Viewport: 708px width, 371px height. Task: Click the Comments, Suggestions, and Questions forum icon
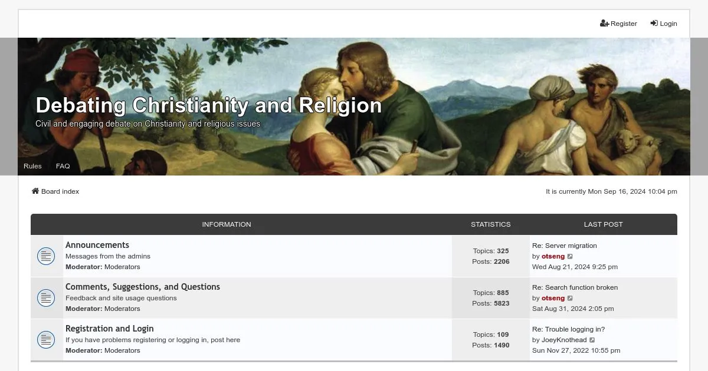click(46, 298)
